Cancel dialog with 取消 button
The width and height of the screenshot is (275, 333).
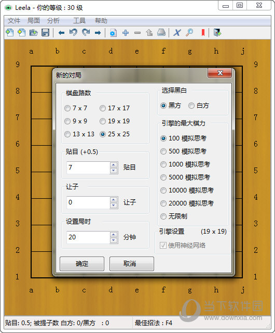point(132,264)
